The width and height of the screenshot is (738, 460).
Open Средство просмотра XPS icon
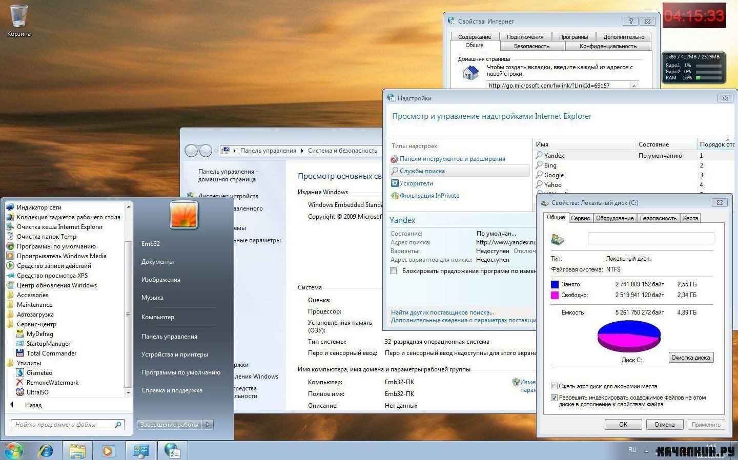10,276
